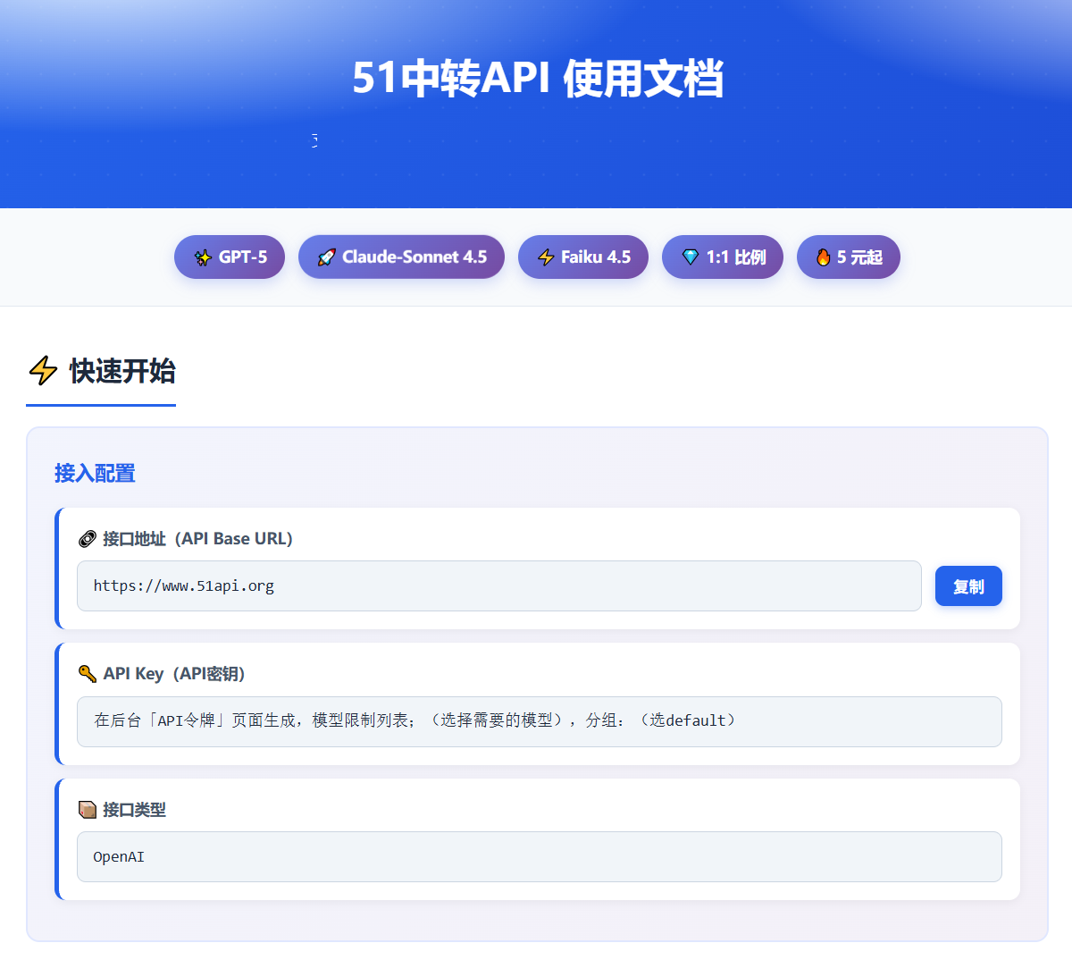This screenshot has width=1072, height=960.
Task: Click the fire icon beside 5 元起
Action: pyautogui.click(x=823, y=257)
